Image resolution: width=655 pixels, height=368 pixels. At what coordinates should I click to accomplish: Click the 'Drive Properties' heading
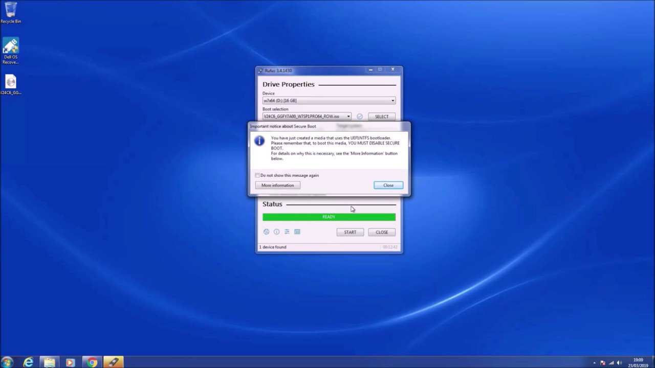coord(289,84)
